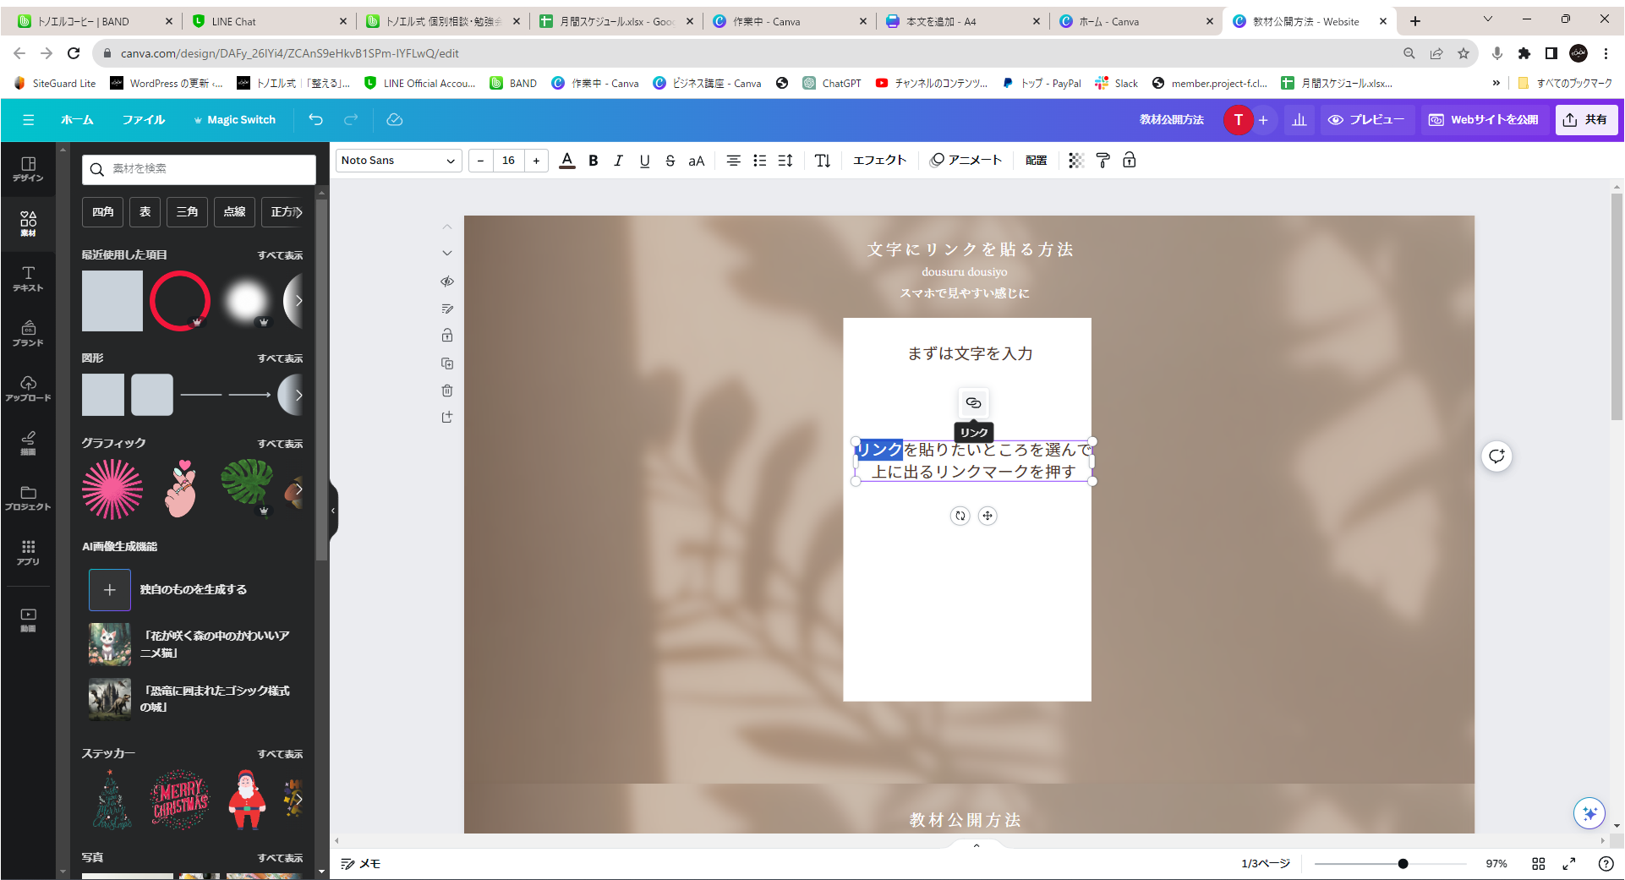The height and width of the screenshot is (880, 1625).
Task: Click the copy style paint roller icon
Action: (1102, 161)
